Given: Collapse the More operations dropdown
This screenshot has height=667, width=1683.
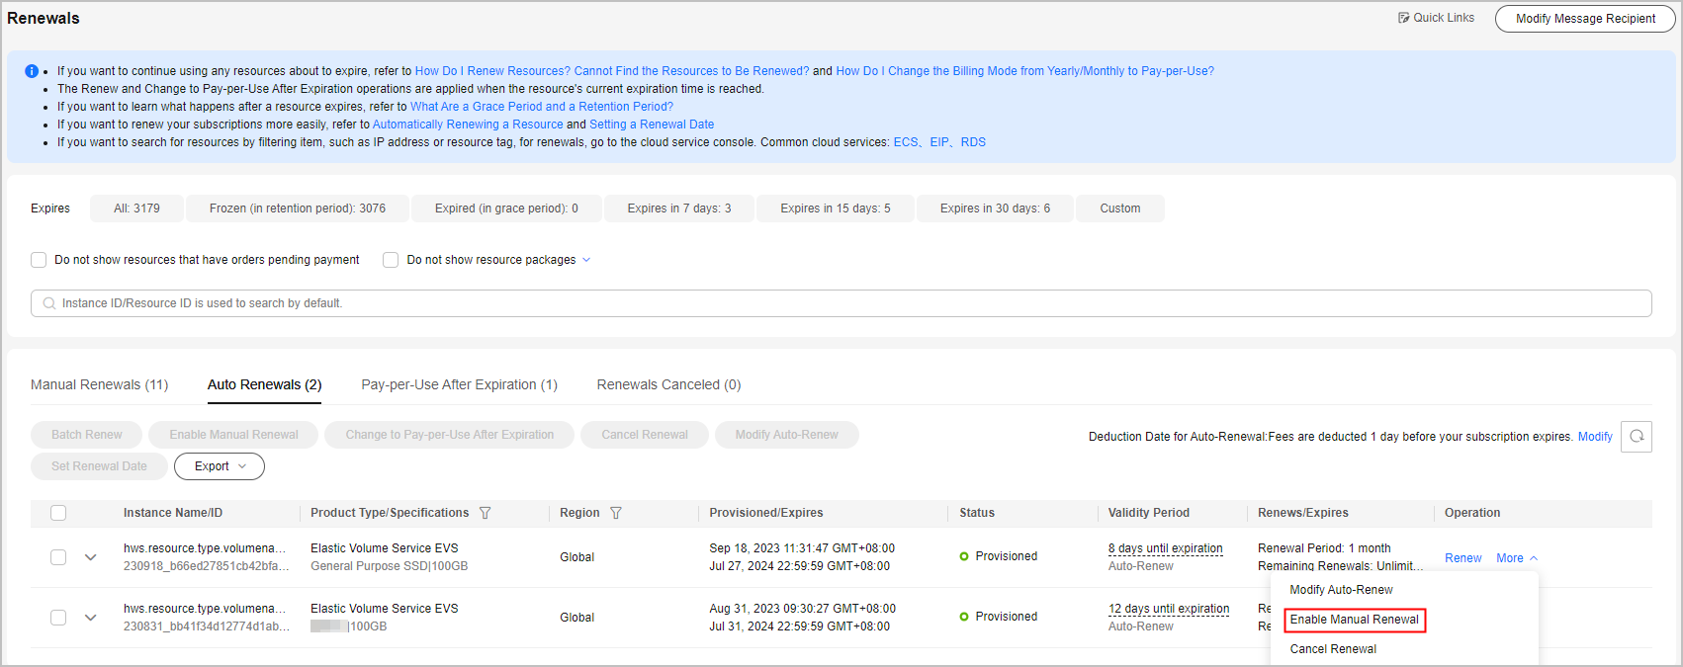Looking at the screenshot, I should coord(1516,558).
